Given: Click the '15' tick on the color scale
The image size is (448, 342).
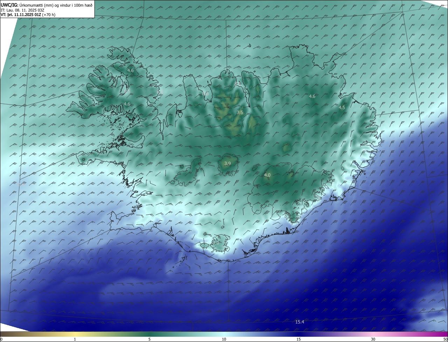Looking at the screenshot, I should (299, 339).
